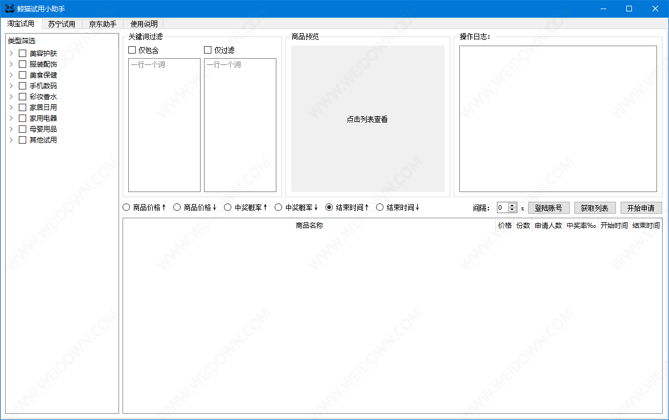The image size is (669, 420).
Task: Expand the 家居日用 category
Action: tap(11, 107)
